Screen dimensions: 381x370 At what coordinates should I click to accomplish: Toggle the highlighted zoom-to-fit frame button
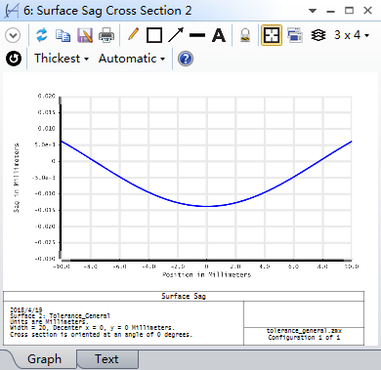coord(272,35)
